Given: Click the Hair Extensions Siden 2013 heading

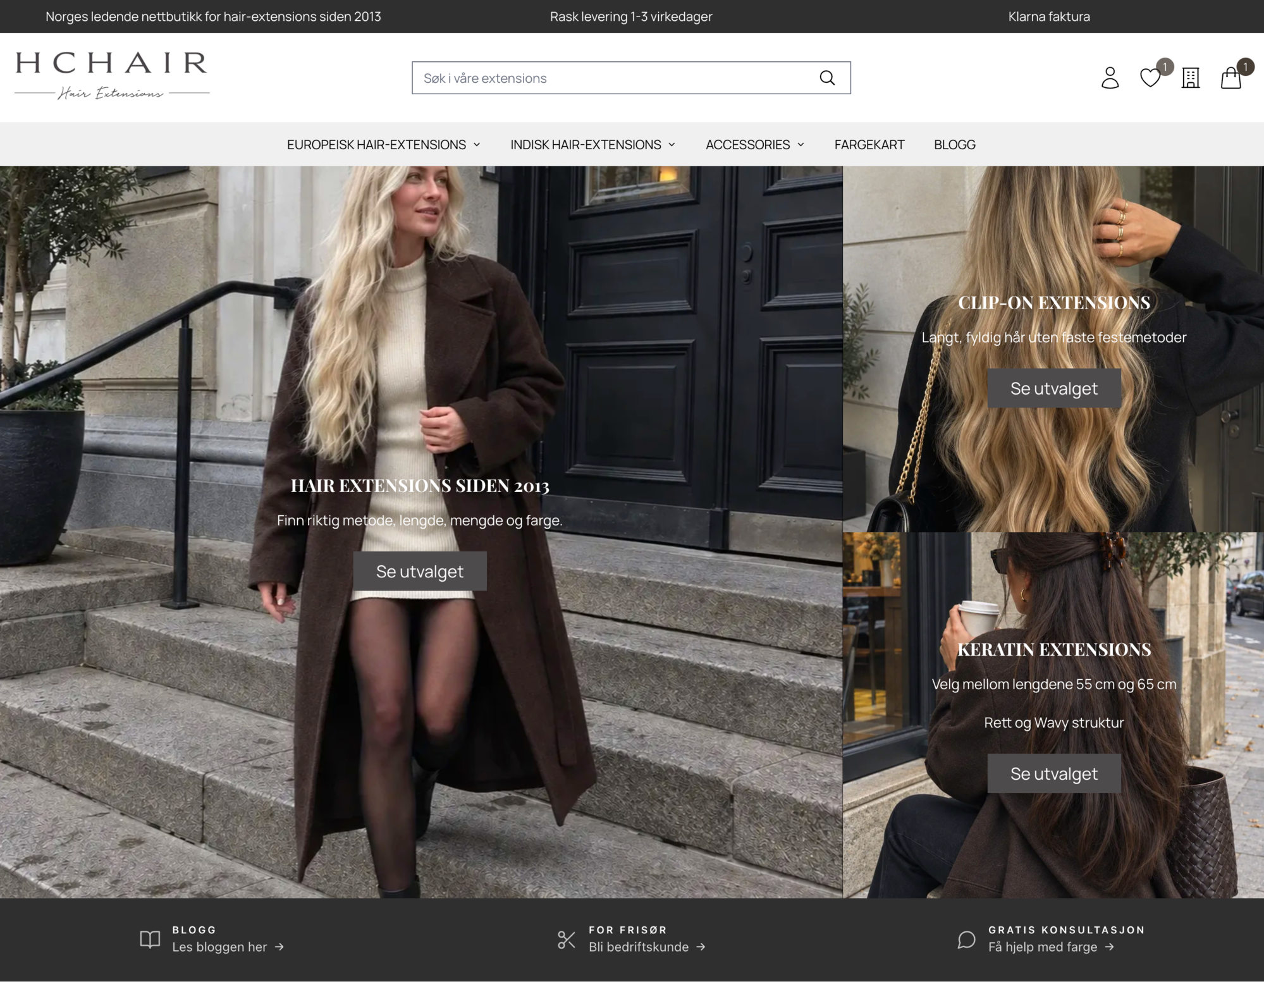Looking at the screenshot, I should (x=420, y=486).
